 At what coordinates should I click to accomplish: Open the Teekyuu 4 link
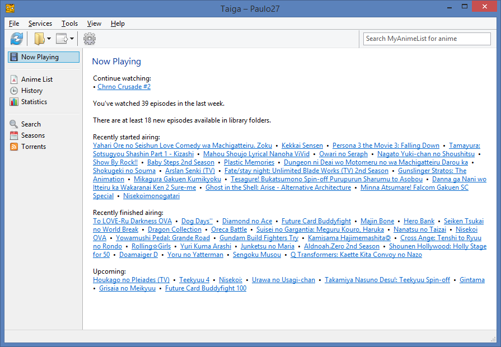(194, 280)
